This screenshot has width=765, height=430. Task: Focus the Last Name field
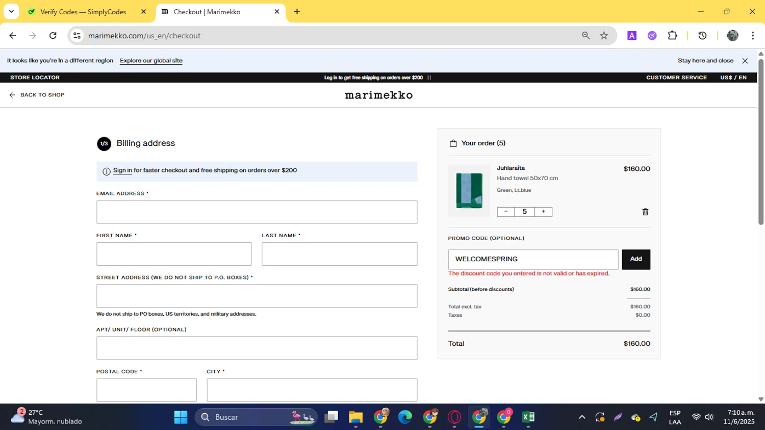[x=339, y=254]
